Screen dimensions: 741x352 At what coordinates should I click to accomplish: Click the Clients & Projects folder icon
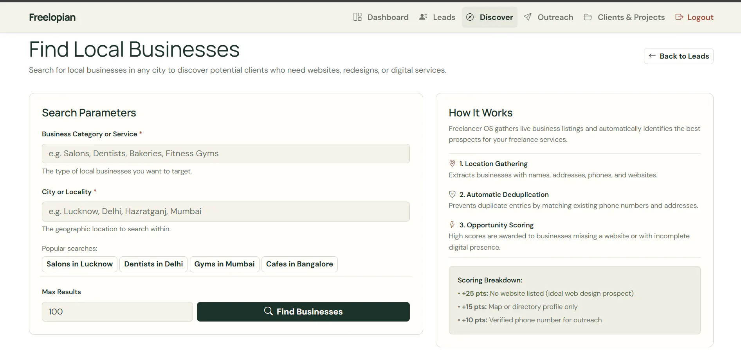588,17
